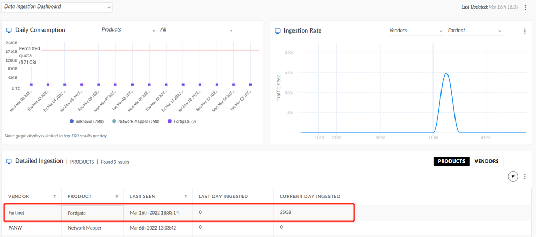Screen dimensions: 536x237
Task: Click the circular filter icon above the table
Action: tap(512, 177)
